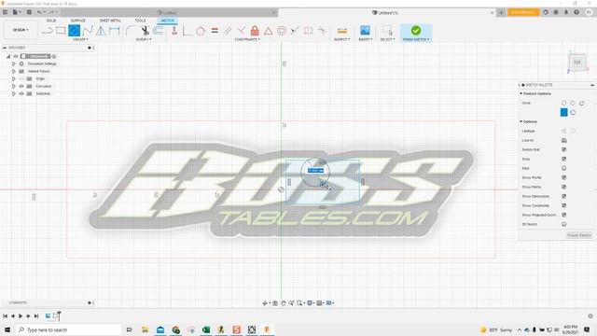Open the data panel grid icon
597x336 pixels.
(x=5, y=12)
